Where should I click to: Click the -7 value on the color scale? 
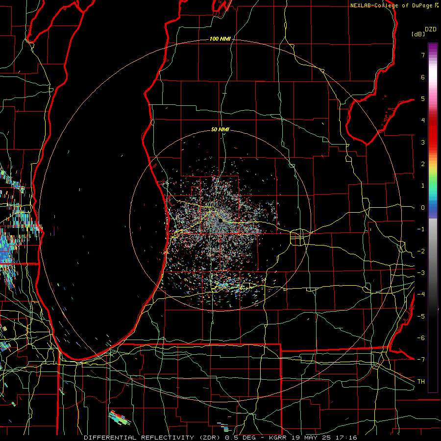421,360
